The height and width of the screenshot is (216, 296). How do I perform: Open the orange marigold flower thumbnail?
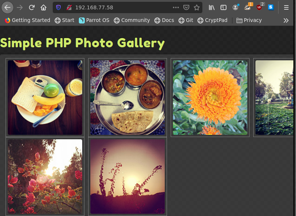tap(210, 98)
